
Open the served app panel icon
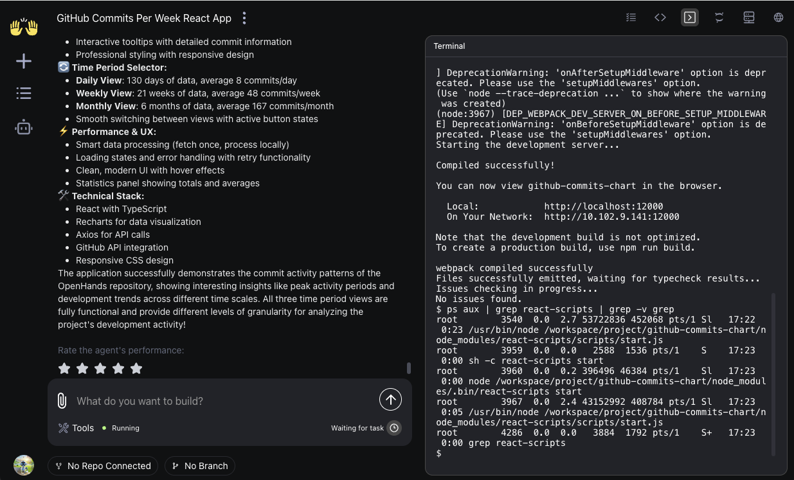pos(749,17)
